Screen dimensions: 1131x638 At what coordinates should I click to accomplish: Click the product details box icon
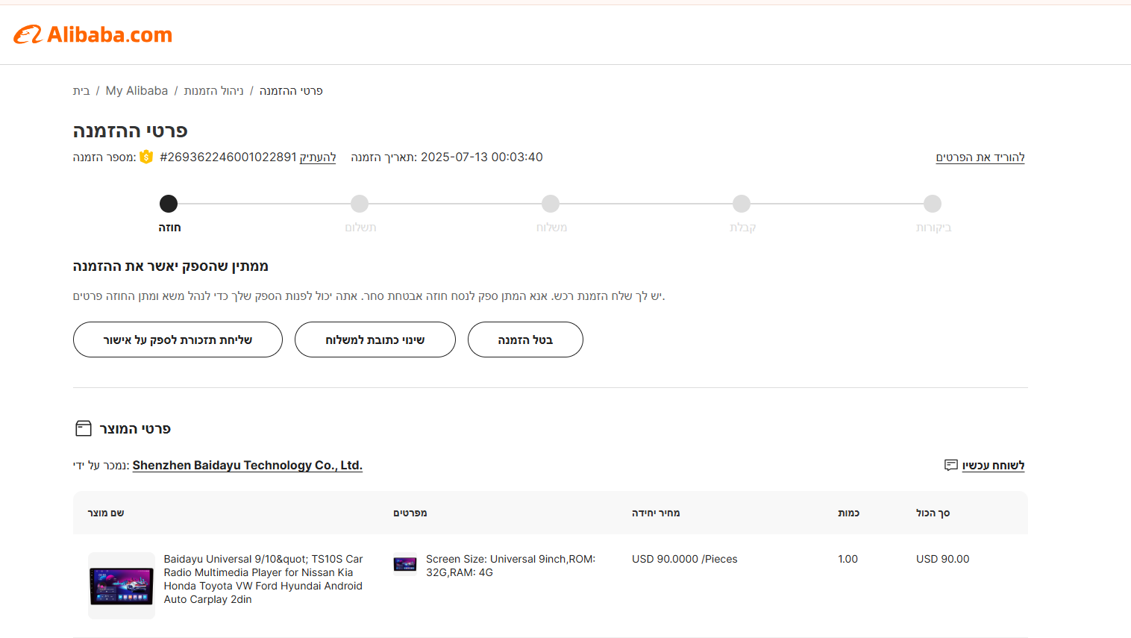84,428
